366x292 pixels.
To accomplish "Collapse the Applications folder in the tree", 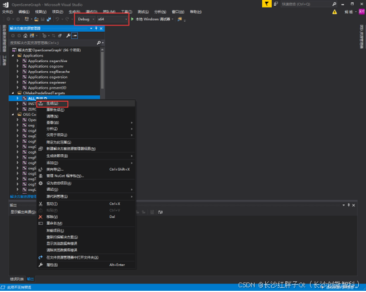I will click(x=13, y=55).
